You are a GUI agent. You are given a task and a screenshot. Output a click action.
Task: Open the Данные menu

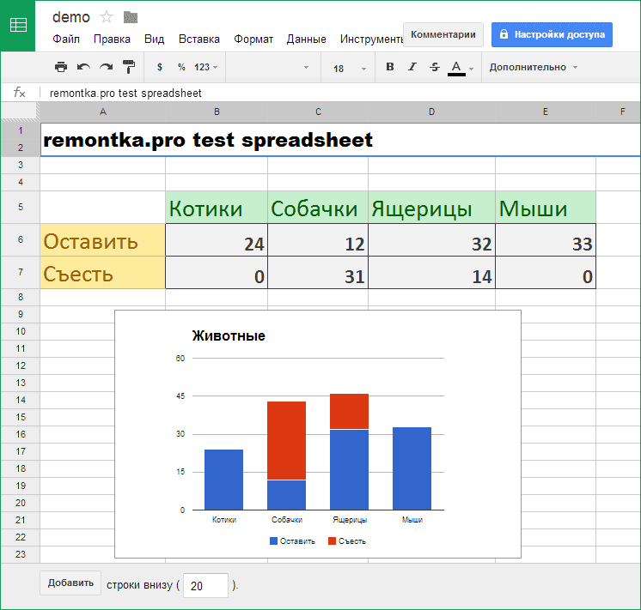pyautogui.click(x=306, y=39)
